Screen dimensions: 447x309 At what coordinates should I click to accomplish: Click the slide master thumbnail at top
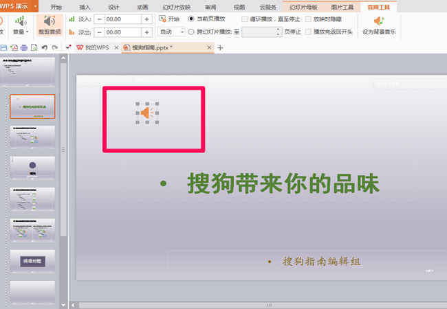28,72
